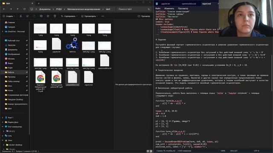Click the Explorer sidebar scrollbar
Screen dimensions: 273x153
[29, 78]
